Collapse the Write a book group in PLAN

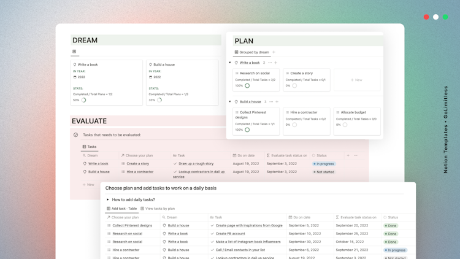(x=230, y=63)
